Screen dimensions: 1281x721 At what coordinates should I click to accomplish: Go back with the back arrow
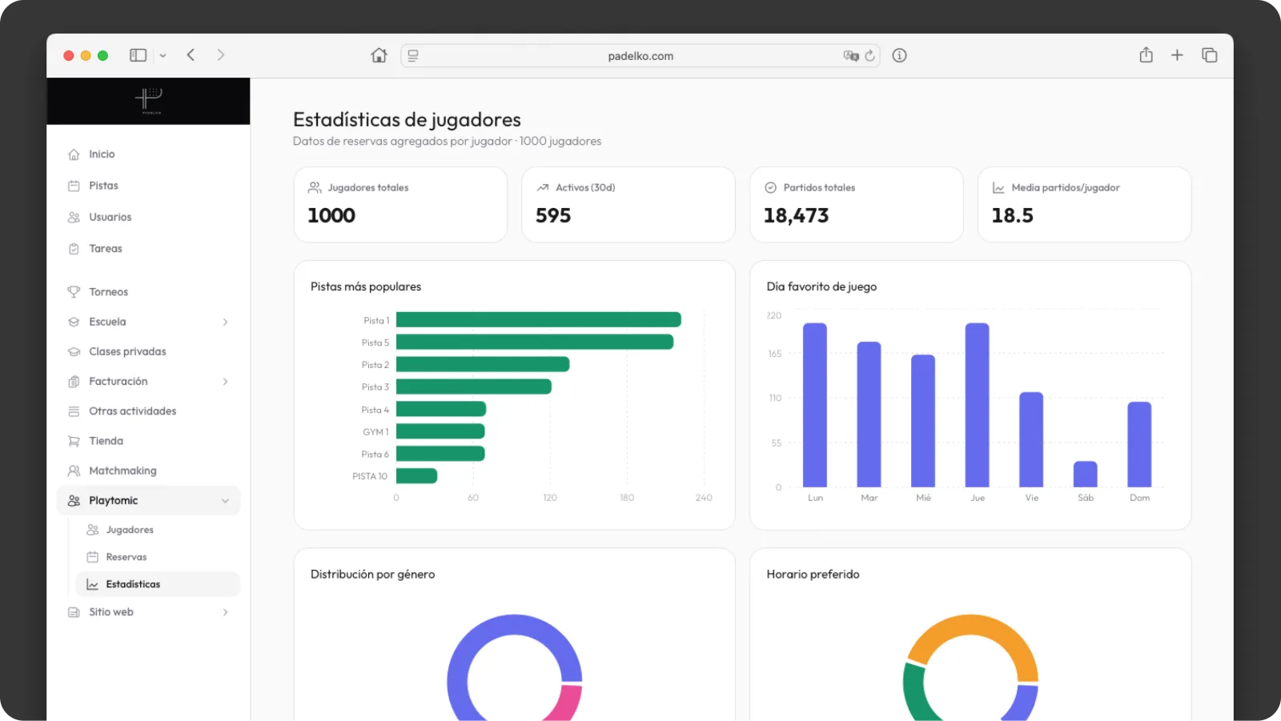(191, 55)
